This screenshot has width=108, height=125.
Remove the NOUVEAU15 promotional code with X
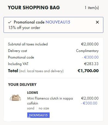(97, 22)
